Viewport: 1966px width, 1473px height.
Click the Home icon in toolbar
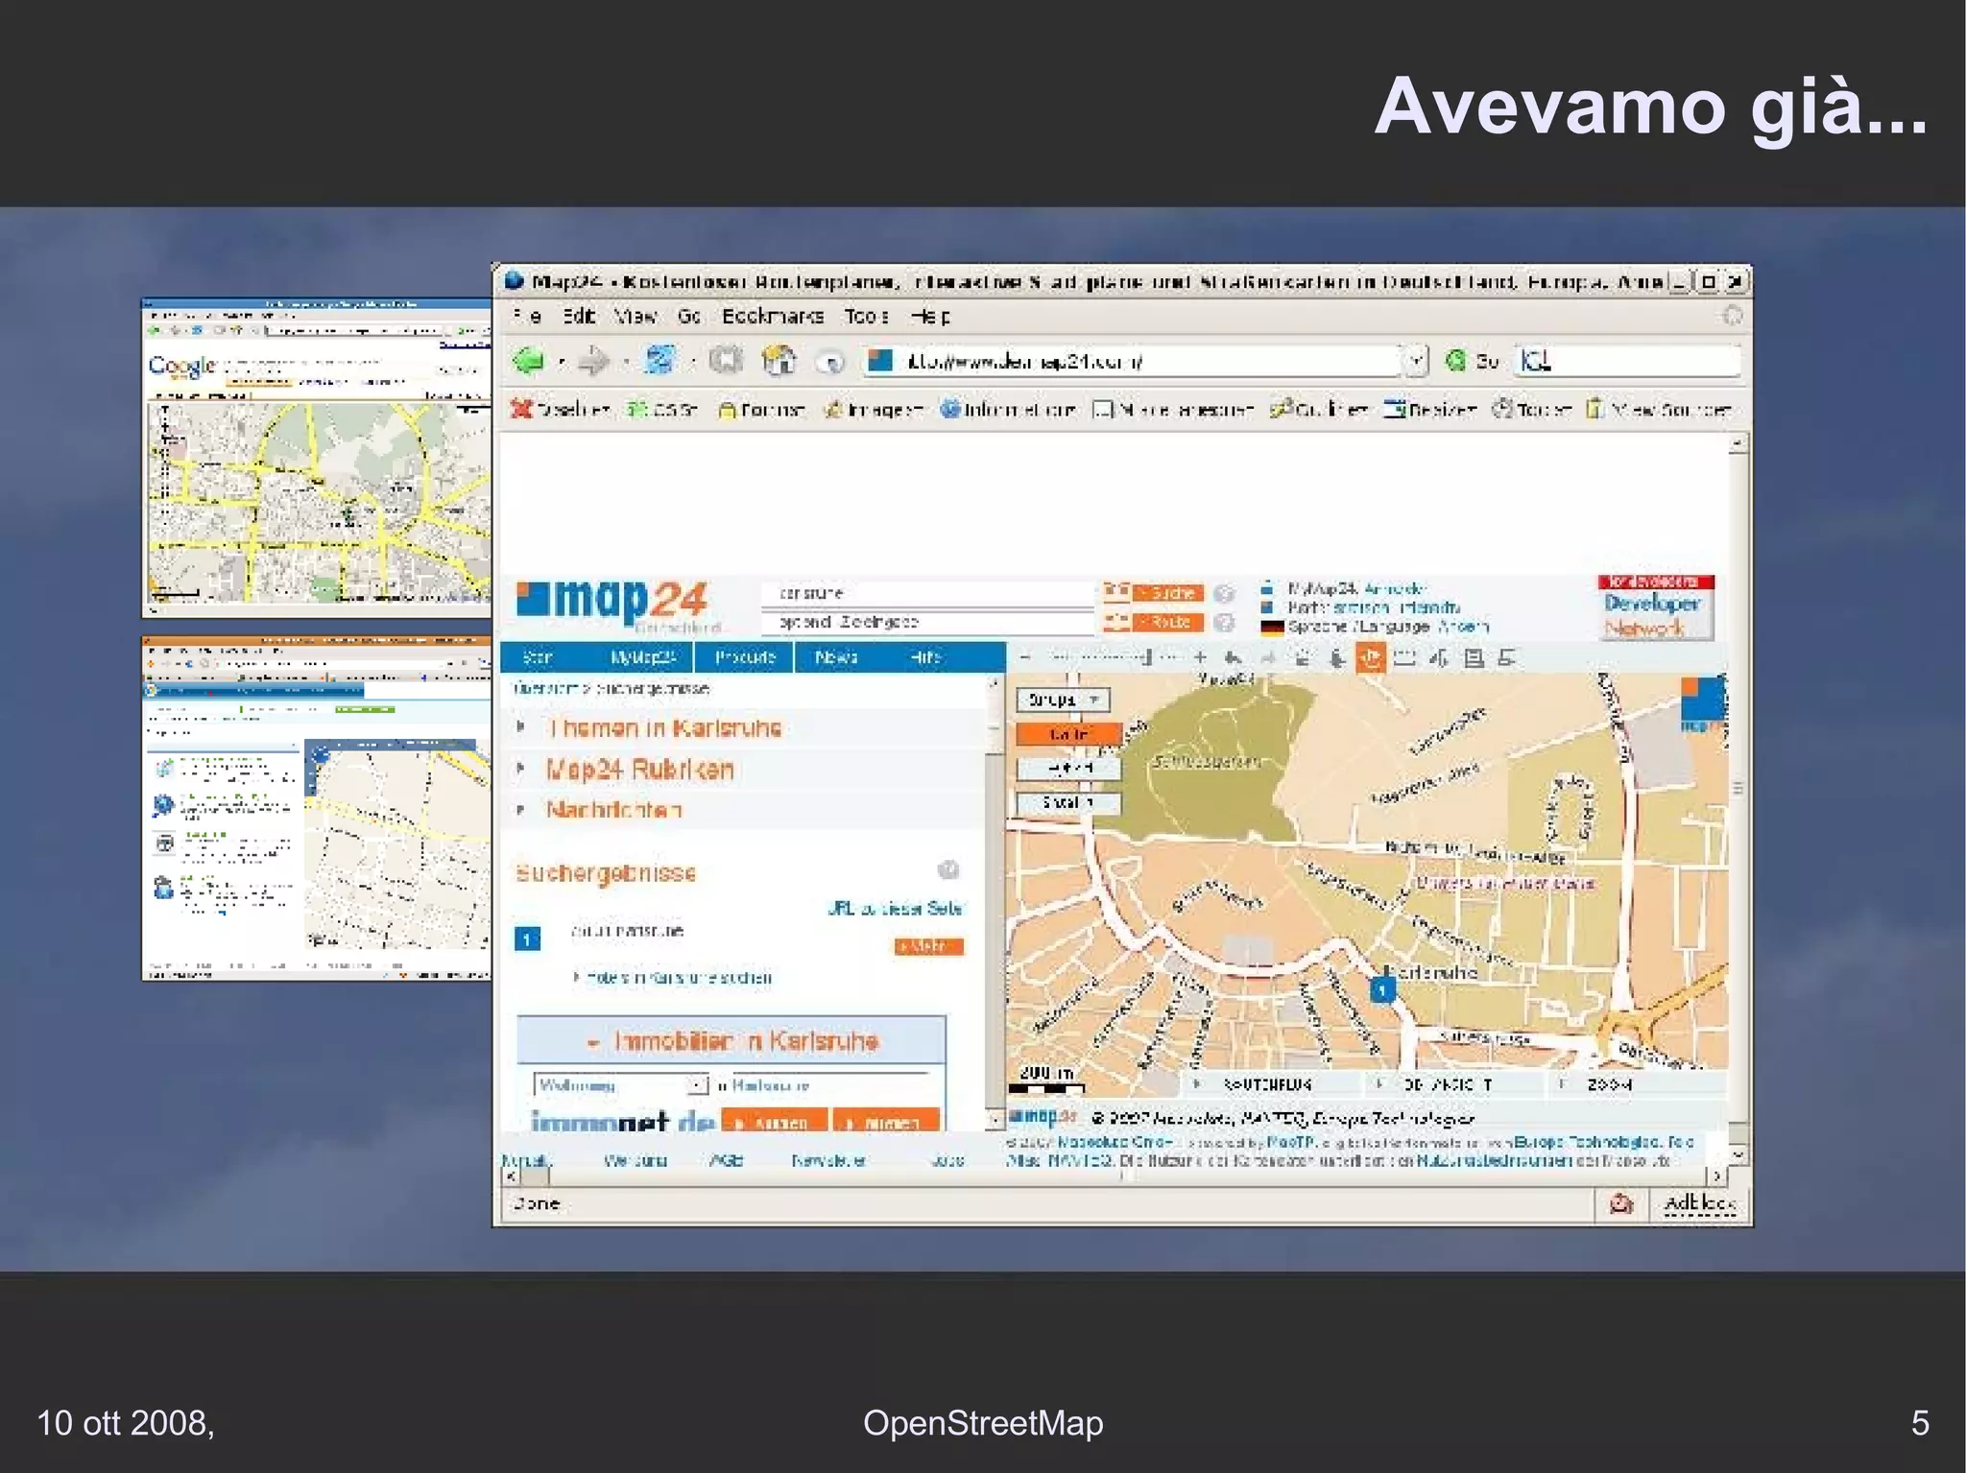click(x=779, y=361)
